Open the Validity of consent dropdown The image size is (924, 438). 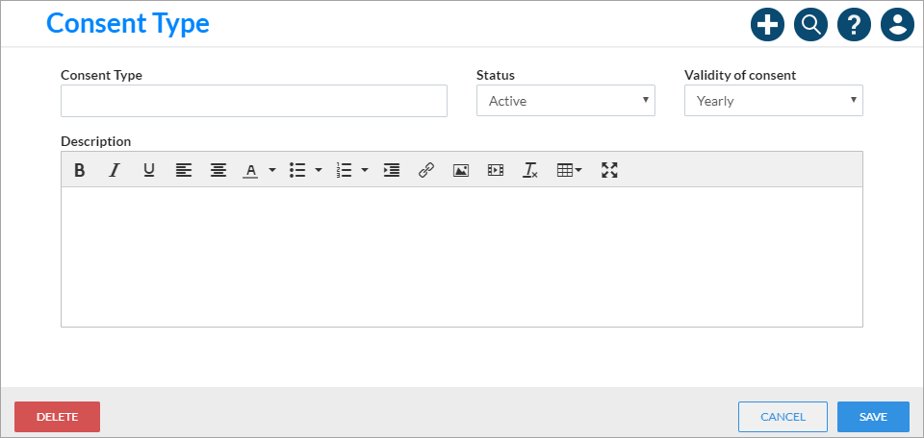pos(774,101)
